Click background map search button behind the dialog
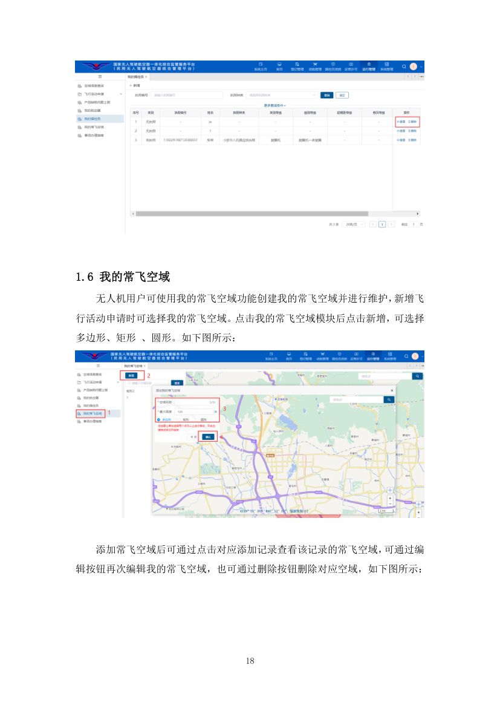Viewport: 500px width, 708px height. (417, 376)
